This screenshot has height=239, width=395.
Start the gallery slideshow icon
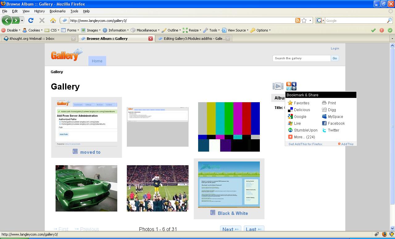pyautogui.click(x=278, y=86)
